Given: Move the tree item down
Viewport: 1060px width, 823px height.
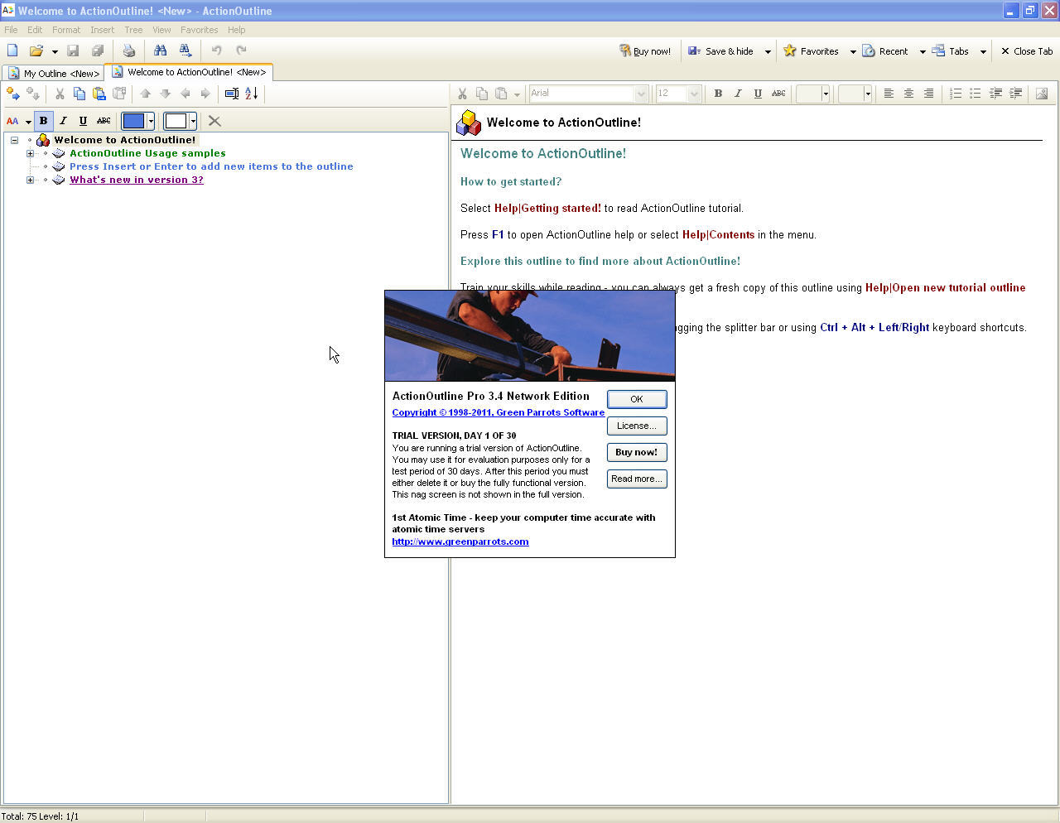Looking at the screenshot, I should coord(166,94).
